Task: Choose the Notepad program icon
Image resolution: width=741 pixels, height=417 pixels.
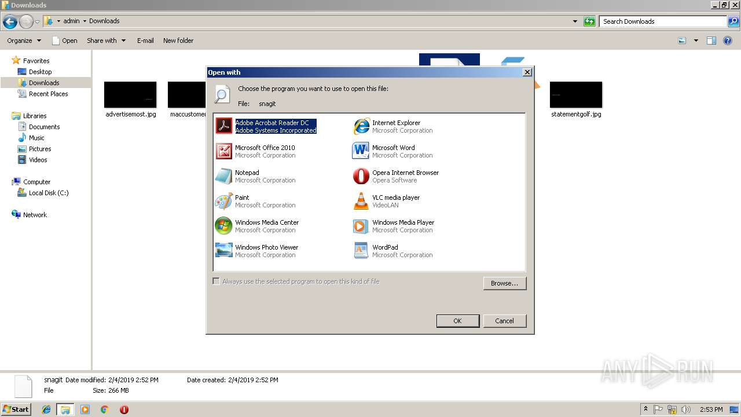Action: click(223, 175)
